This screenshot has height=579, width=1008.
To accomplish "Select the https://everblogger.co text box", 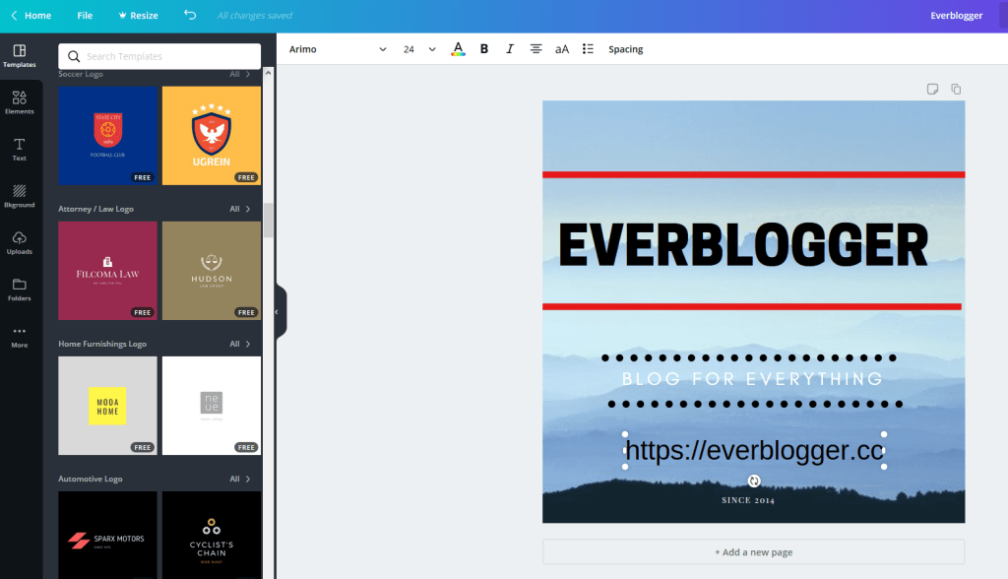I will pyautogui.click(x=754, y=450).
